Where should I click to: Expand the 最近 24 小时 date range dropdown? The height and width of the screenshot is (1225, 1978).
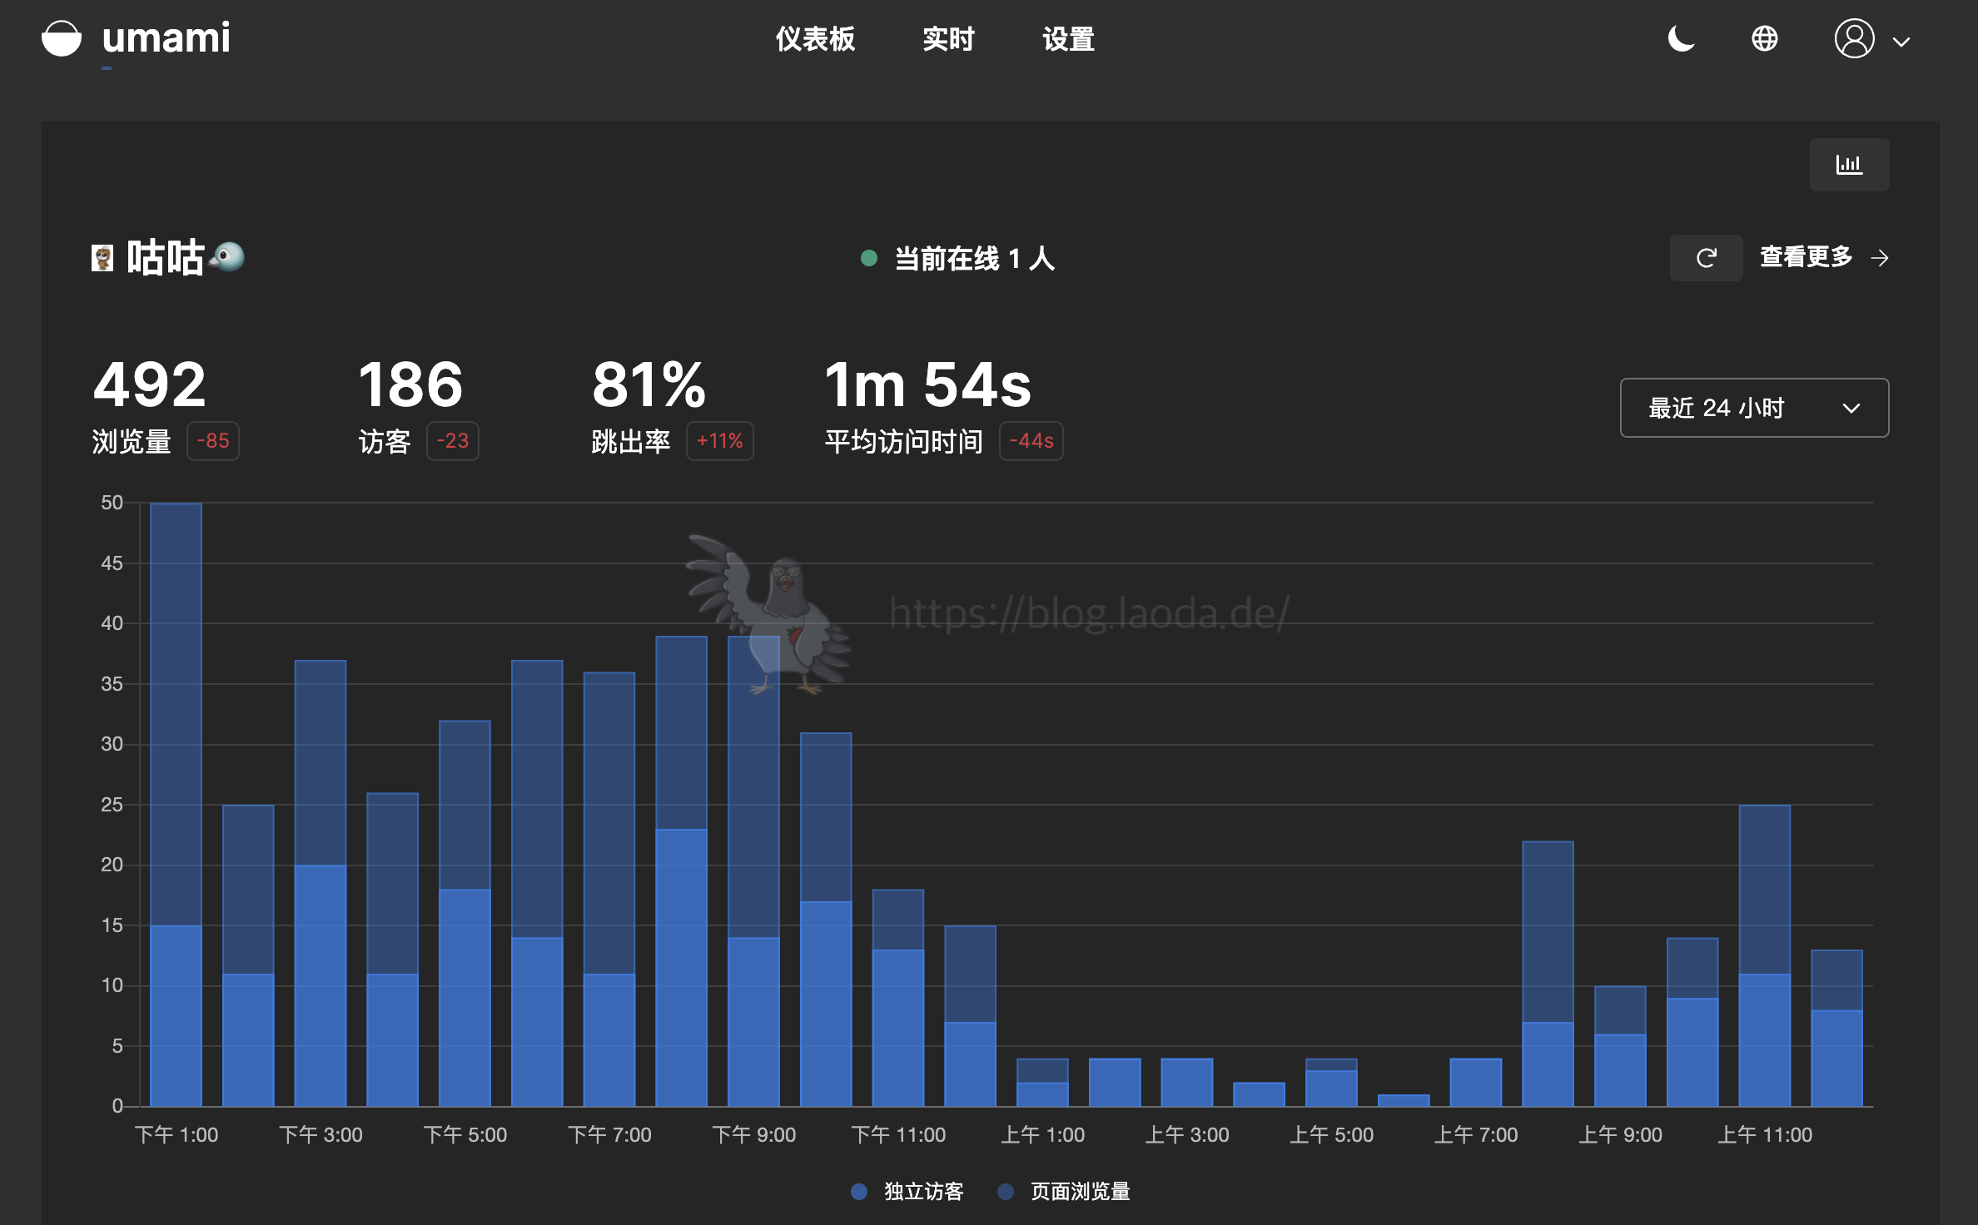pos(1717,408)
